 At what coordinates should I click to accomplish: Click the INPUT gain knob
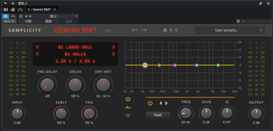[17, 114]
